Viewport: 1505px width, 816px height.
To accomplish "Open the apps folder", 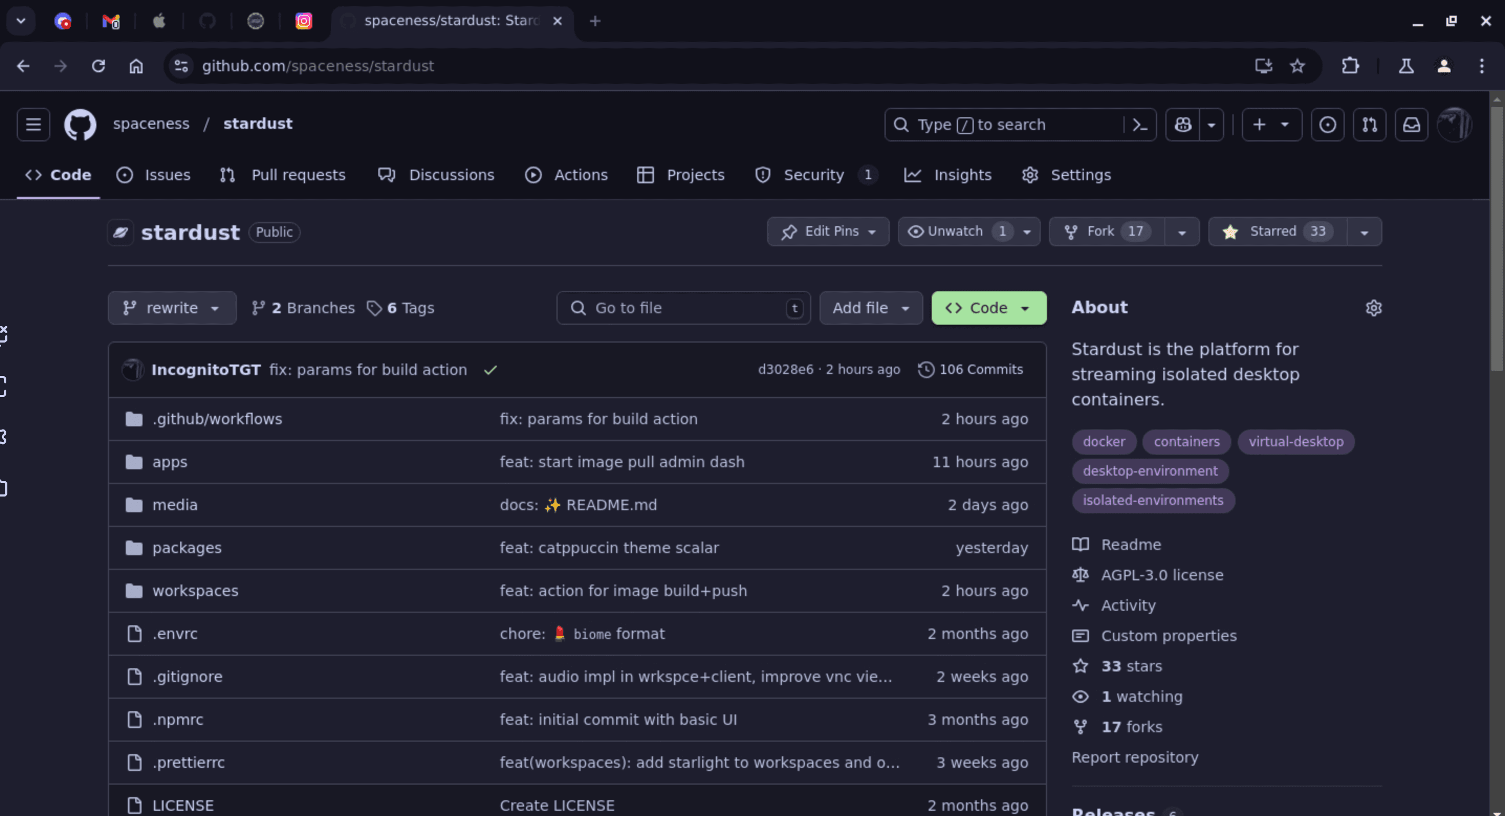I will (169, 462).
